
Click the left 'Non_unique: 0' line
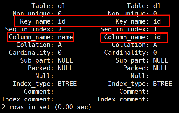pos(37,13)
